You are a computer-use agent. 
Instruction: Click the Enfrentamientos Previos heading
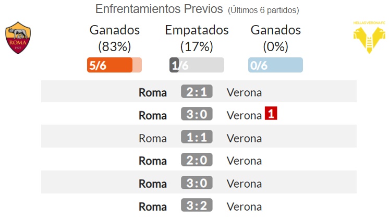tap(159, 9)
